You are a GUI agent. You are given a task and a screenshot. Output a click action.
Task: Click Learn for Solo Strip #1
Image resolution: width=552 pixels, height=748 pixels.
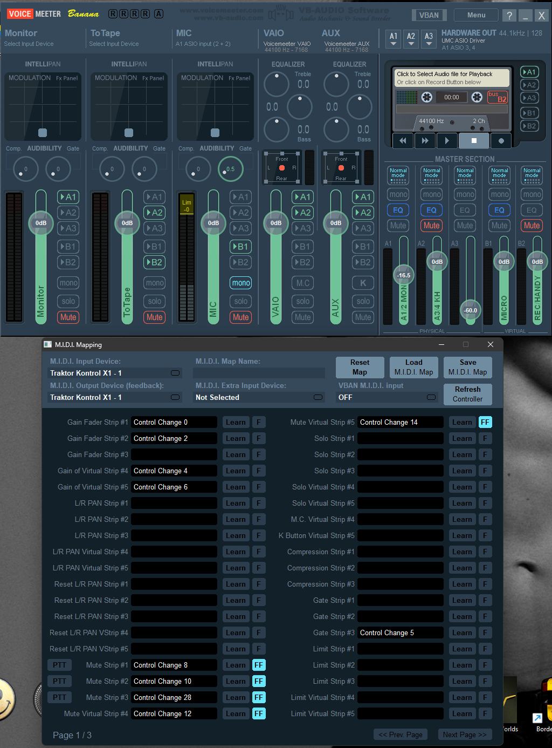(462, 438)
